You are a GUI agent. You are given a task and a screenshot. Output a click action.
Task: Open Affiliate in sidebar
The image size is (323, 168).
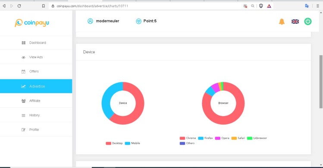(x=36, y=101)
